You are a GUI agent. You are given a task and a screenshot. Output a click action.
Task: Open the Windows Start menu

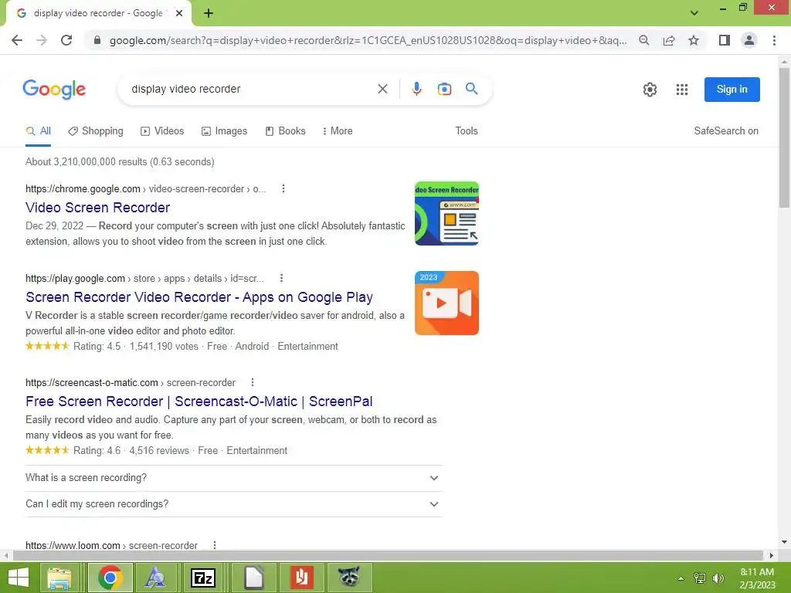point(19,578)
